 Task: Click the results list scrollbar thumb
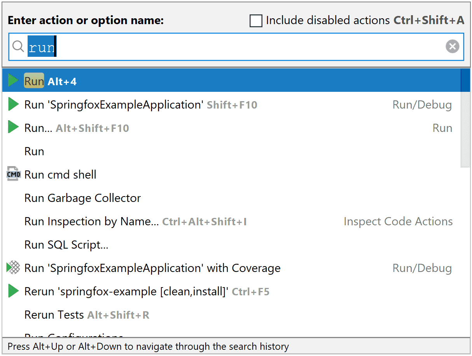tap(465, 117)
